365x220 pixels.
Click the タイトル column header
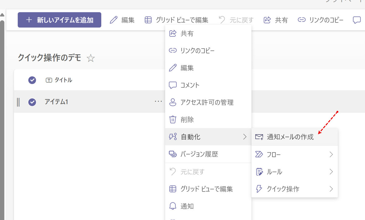pos(59,80)
